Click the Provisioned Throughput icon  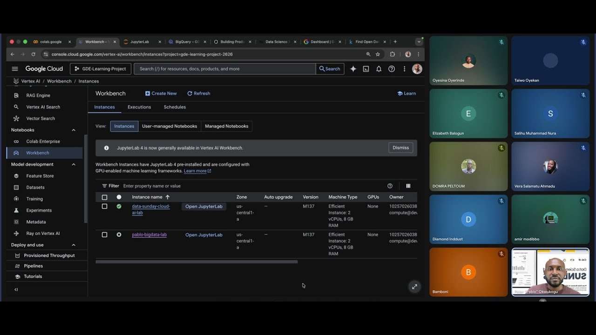click(x=17, y=255)
